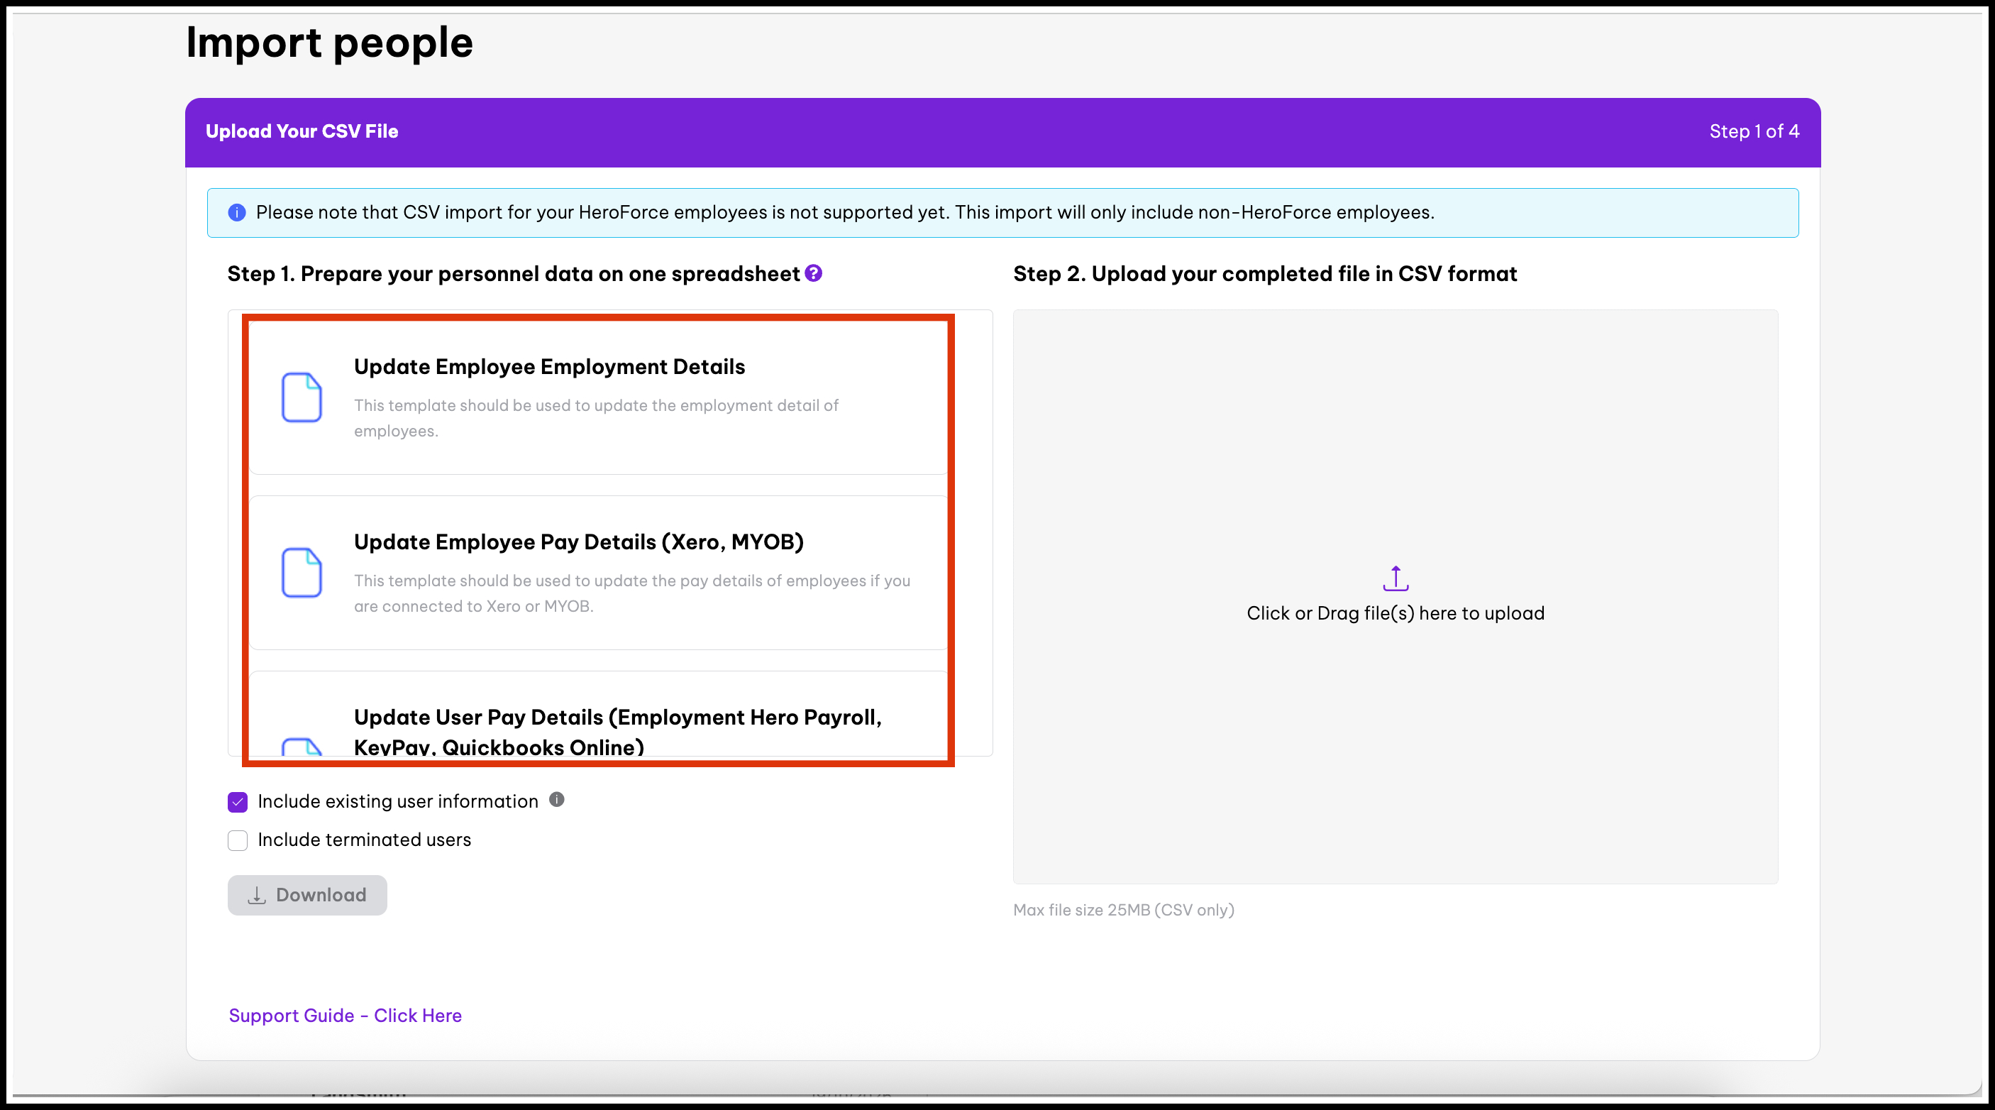Choose Update Employee Pay Details (Xero, MYOB) template
Screen dimensions: 1995x1110
tap(598, 573)
